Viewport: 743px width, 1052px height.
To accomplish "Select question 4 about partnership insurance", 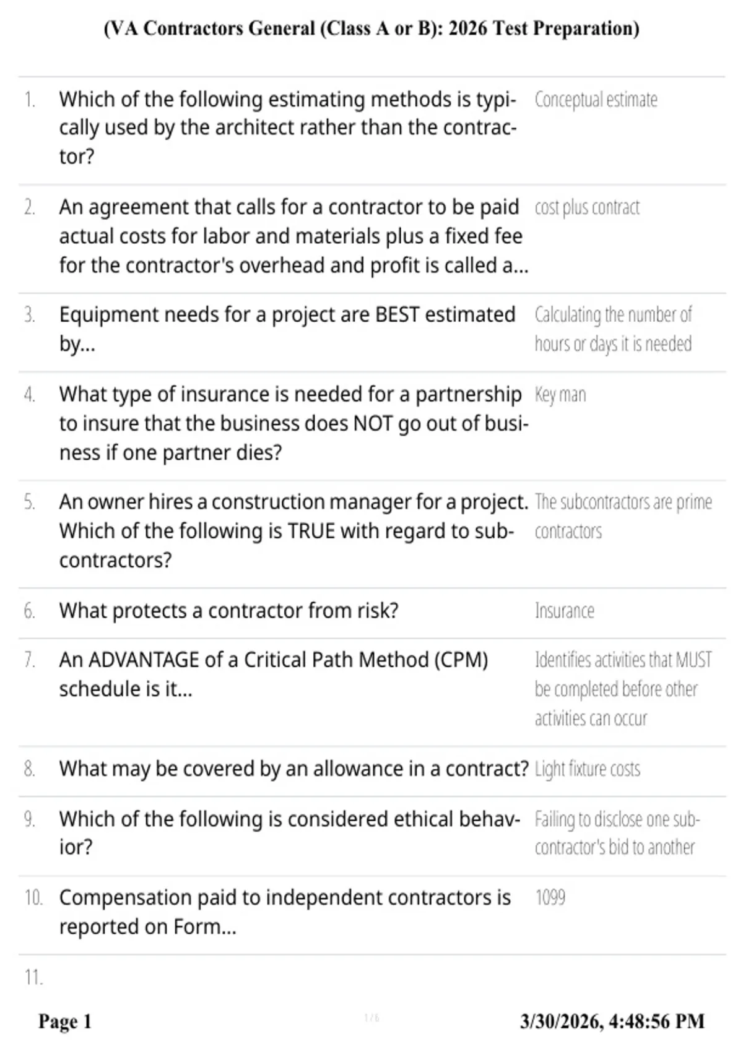I will tap(294, 423).
